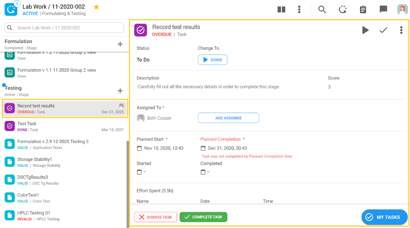This screenshot has height=228, width=410.
Task: Click the Beth Cooper name text
Action: 159,118
